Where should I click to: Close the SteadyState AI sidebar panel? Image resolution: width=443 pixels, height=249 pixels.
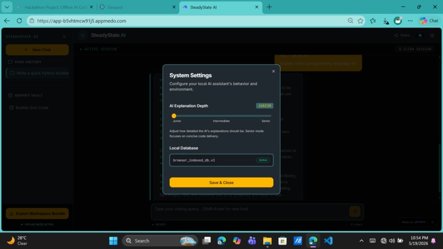click(x=64, y=36)
